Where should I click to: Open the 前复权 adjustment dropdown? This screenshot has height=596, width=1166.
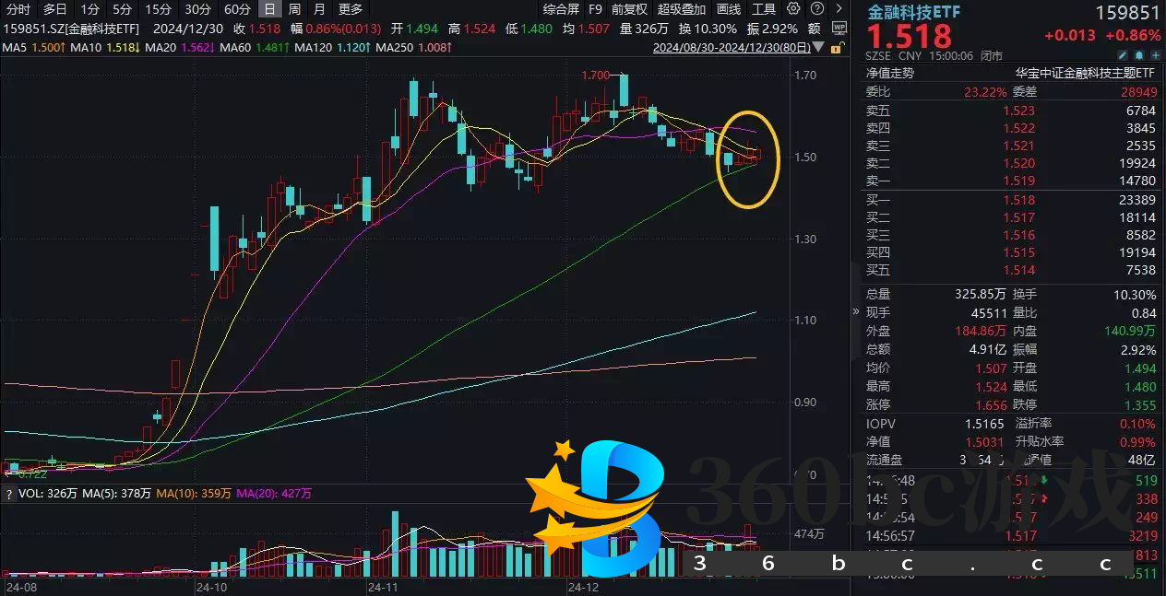629,9
